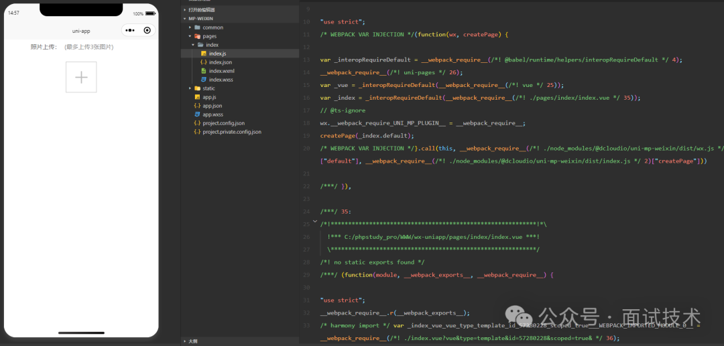Click the 照片上传 label in simulator
The image size is (724, 346).
pos(44,47)
